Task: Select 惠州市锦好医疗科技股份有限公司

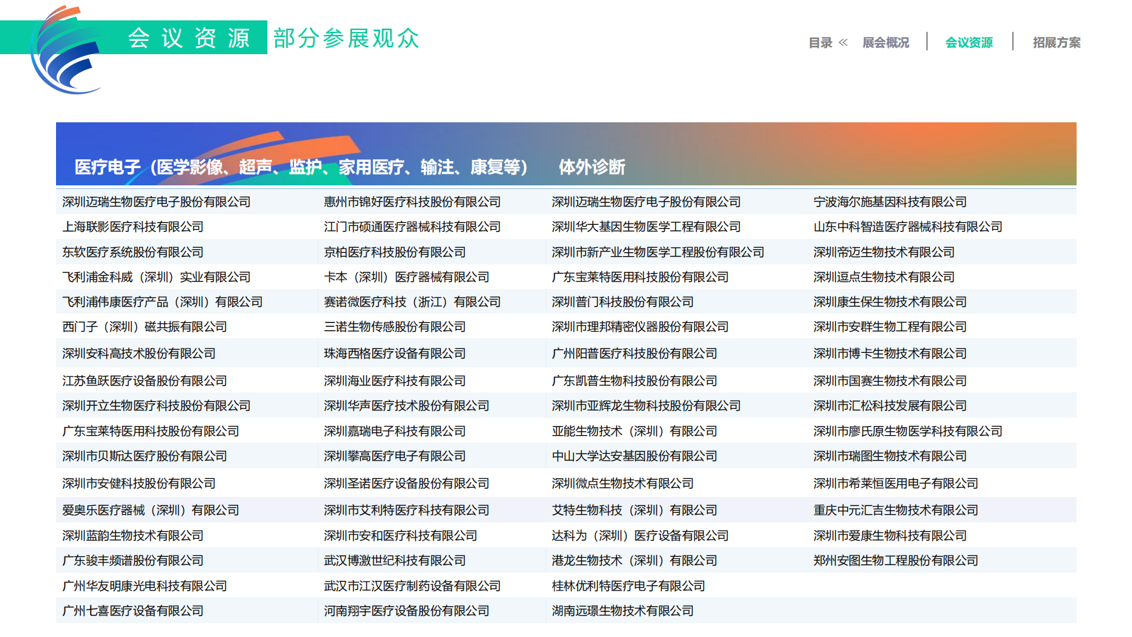Action: point(412,202)
